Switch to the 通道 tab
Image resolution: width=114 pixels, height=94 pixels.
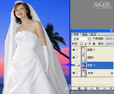coord(85,34)
